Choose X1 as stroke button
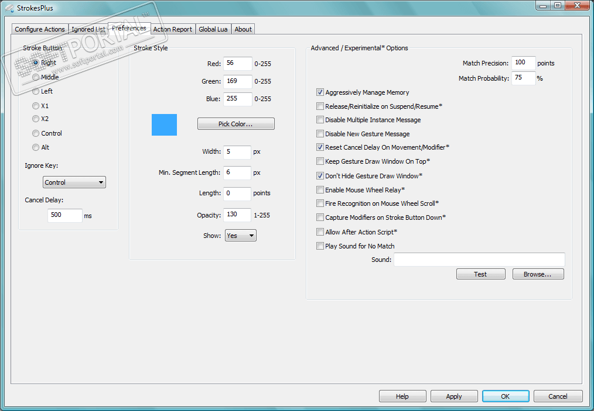 36,106
